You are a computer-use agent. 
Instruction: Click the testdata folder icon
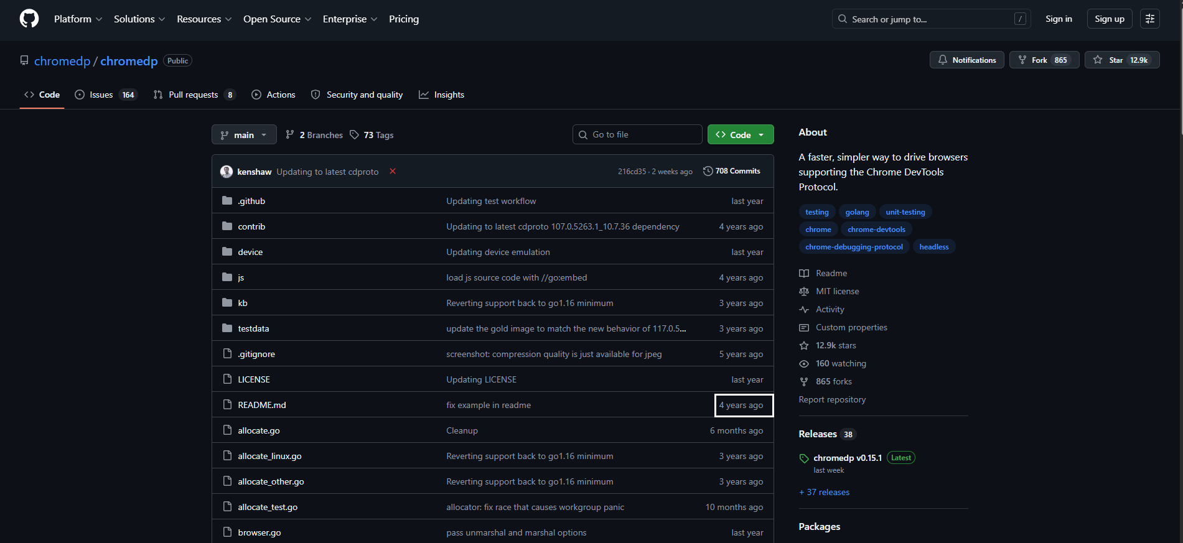tap(227, 328)
